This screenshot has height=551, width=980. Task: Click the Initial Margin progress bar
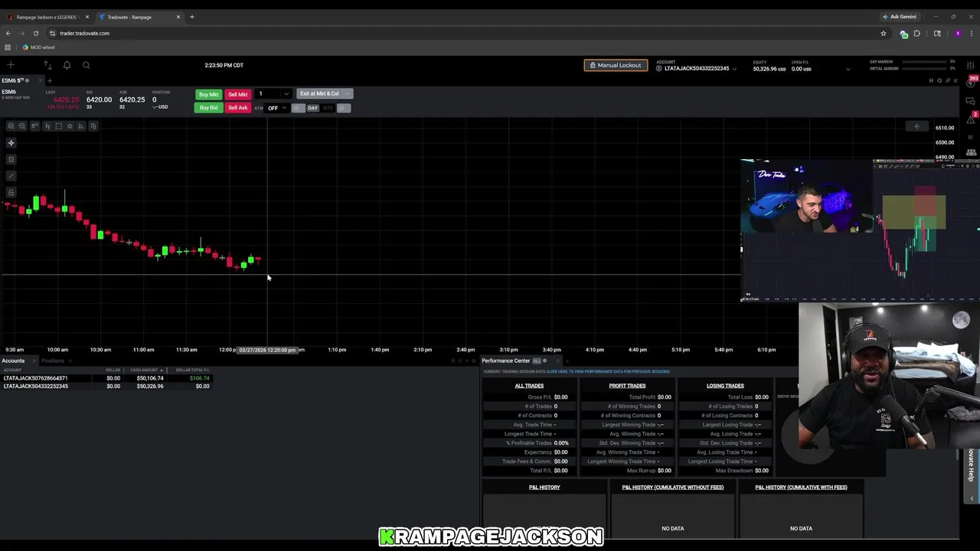926,69
